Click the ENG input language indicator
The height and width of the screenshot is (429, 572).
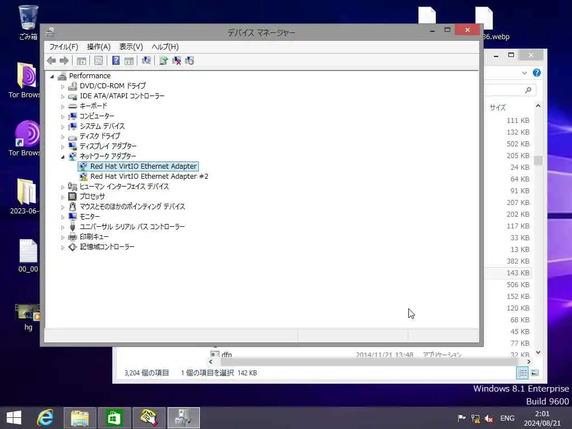507,418
